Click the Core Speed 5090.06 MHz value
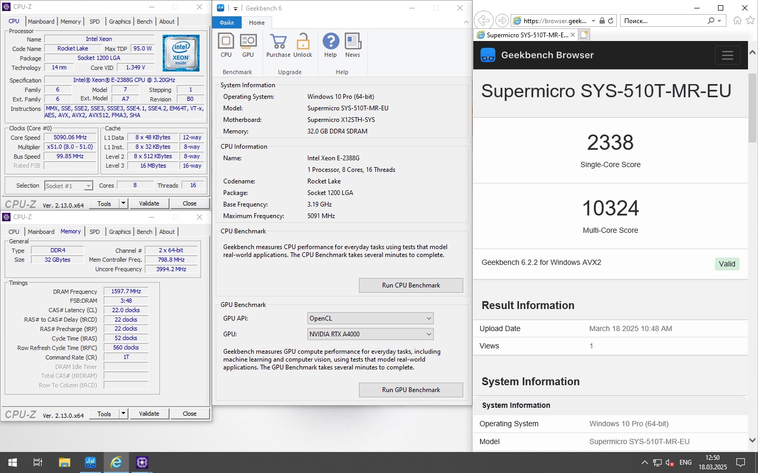Screen dimensions: 758x473 pos(70,138)
